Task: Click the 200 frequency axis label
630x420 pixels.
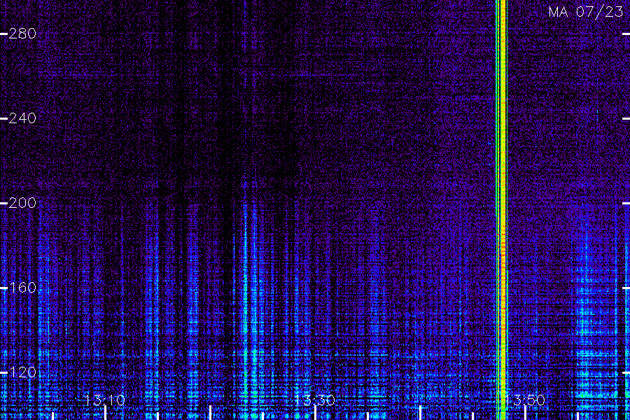Action: point(22,203)
